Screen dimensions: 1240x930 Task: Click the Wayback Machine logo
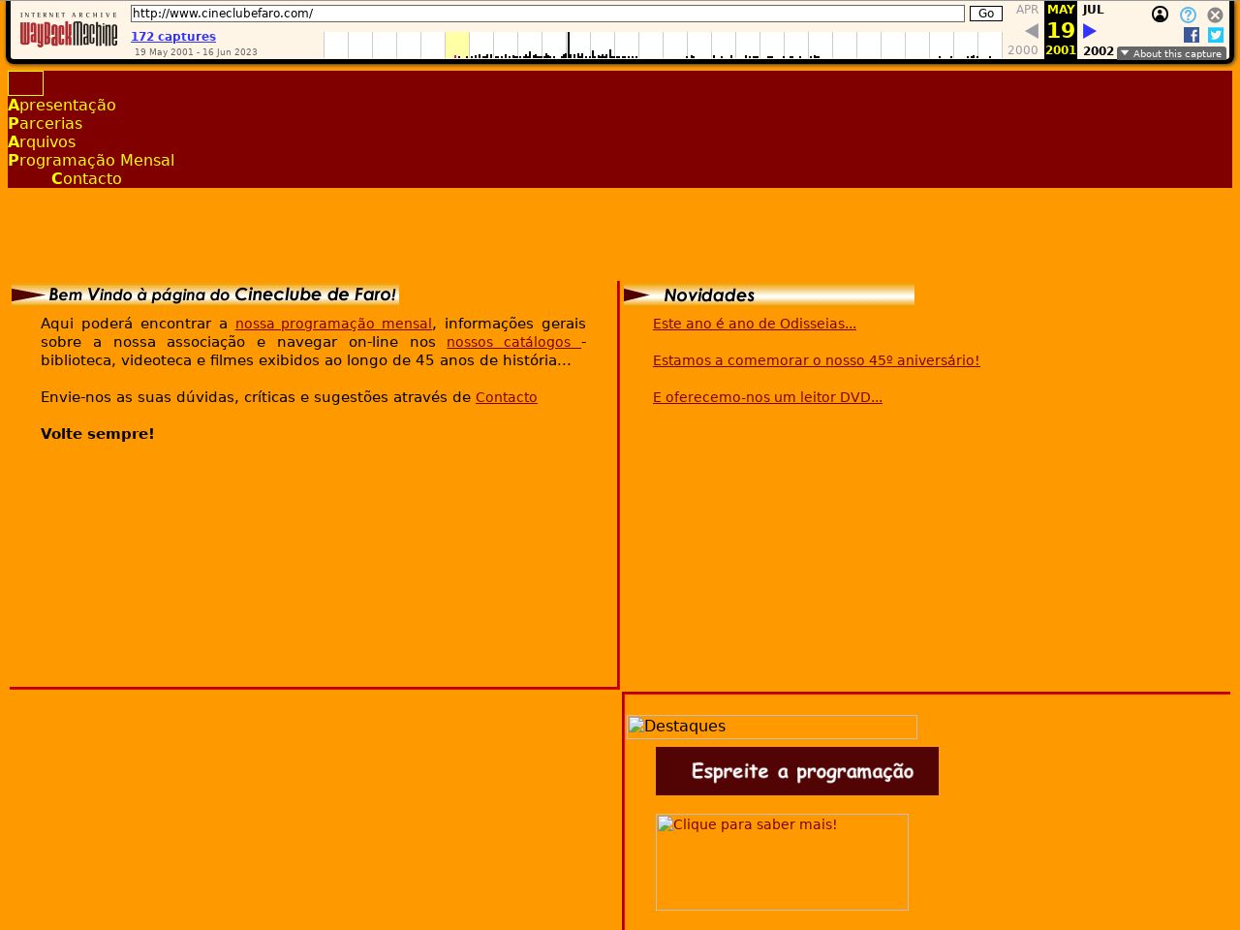tap(68, 31)
